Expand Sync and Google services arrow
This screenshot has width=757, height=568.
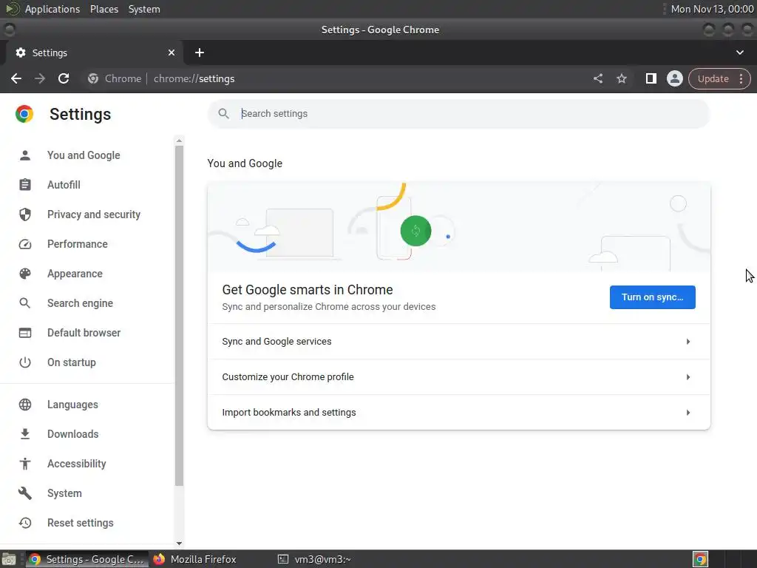(688, 342)
